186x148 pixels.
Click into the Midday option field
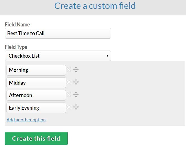coord(36,83)
